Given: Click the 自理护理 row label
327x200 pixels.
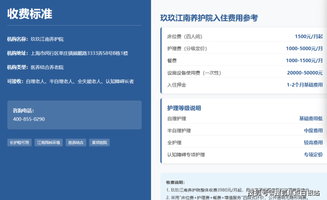Looking at the screenshot, I should click(x=177, y=119).
